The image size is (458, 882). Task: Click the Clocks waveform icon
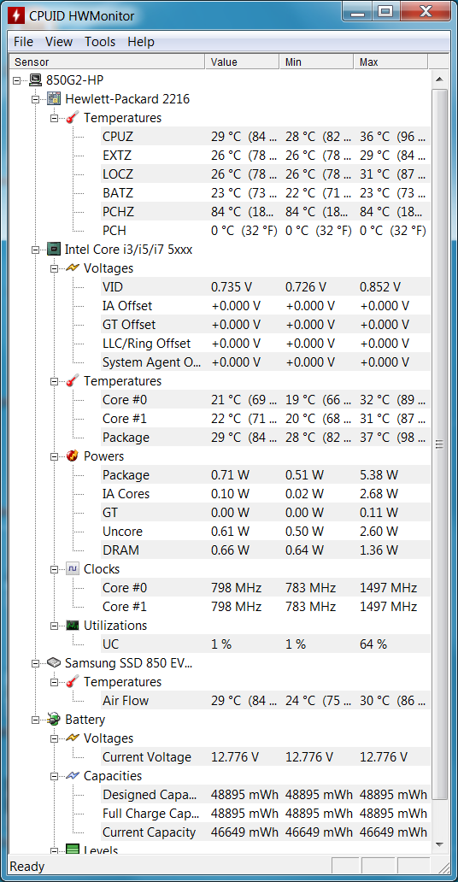pyautogui.click(x=73, y=568)
